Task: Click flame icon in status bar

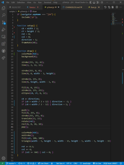Action: [52, 164]
